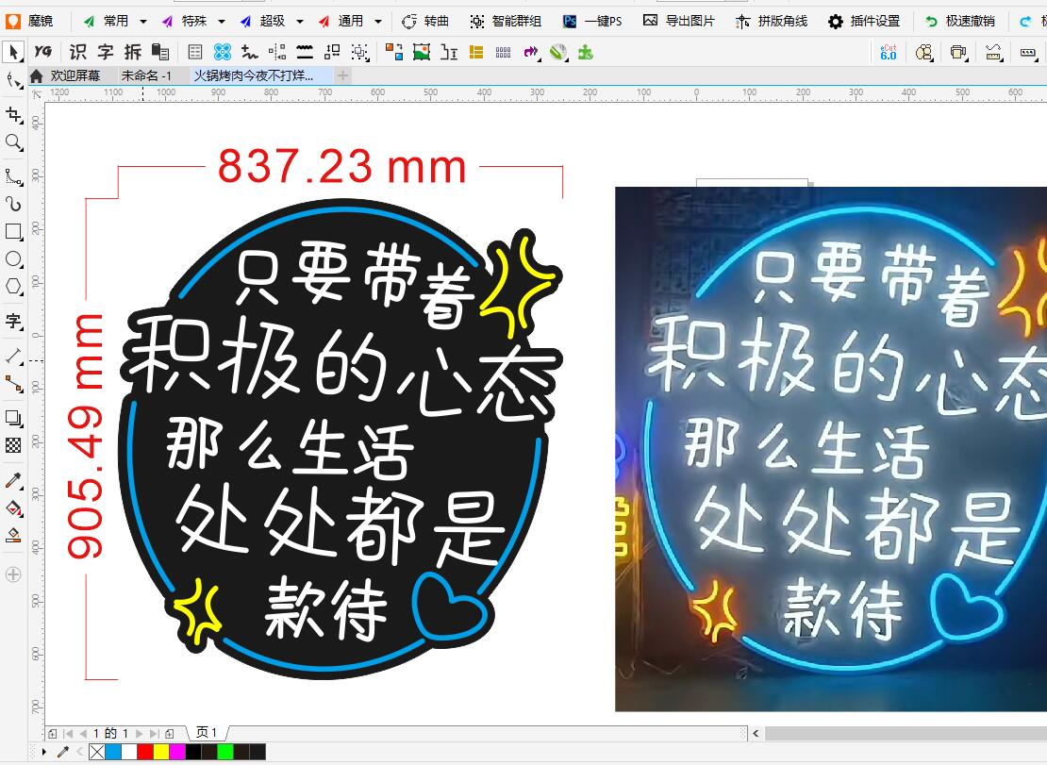Click the node distribute arrows icon
1047x765 pixels.
[332, 52]
